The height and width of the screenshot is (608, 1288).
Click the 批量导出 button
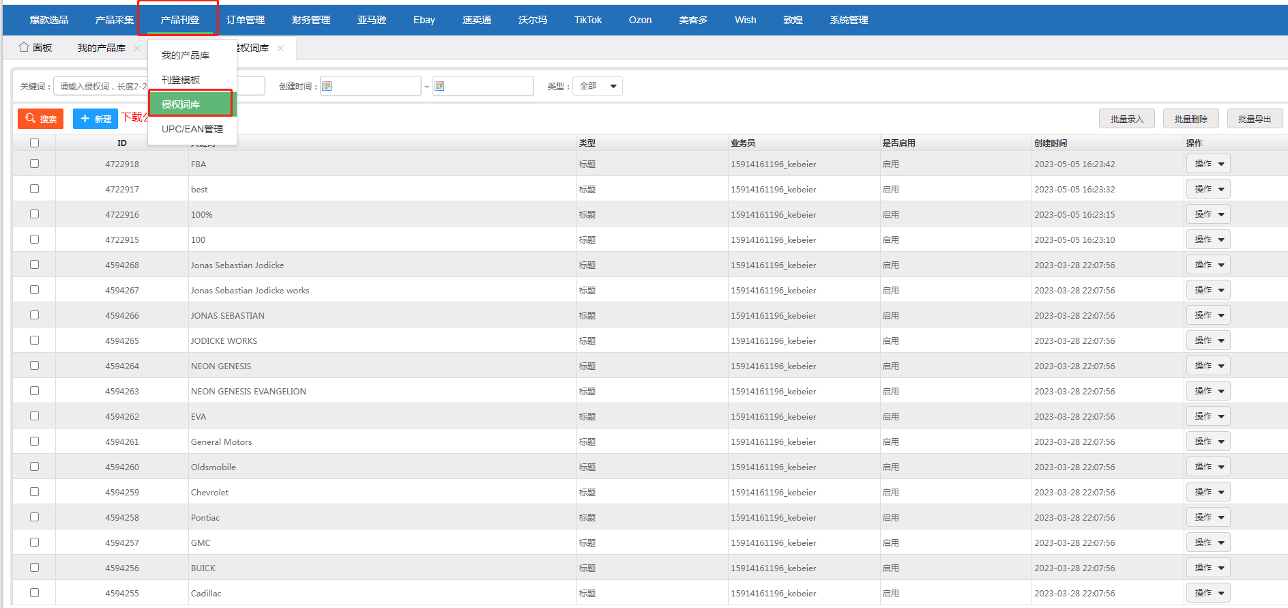point(1255,119)
